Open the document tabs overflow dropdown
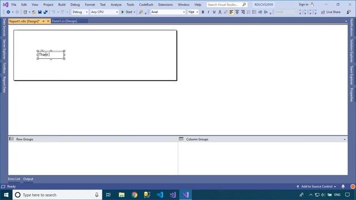 346,21
